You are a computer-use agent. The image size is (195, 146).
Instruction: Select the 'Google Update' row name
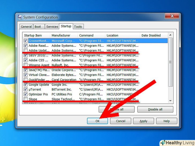tap(39, 84)
